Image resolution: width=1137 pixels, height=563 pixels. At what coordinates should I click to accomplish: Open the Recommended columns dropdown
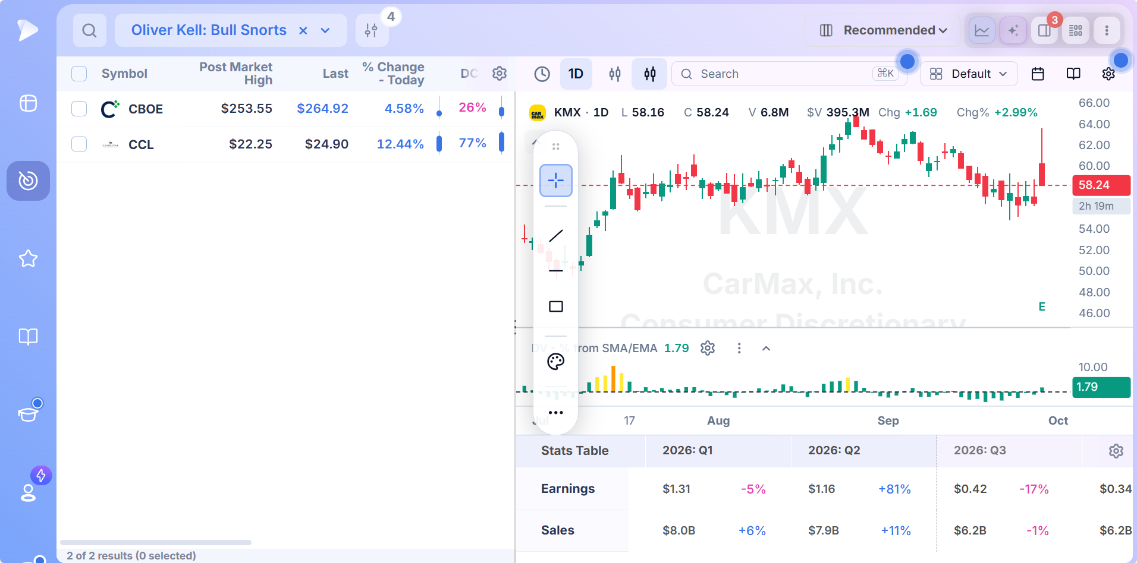coord(882,30)
